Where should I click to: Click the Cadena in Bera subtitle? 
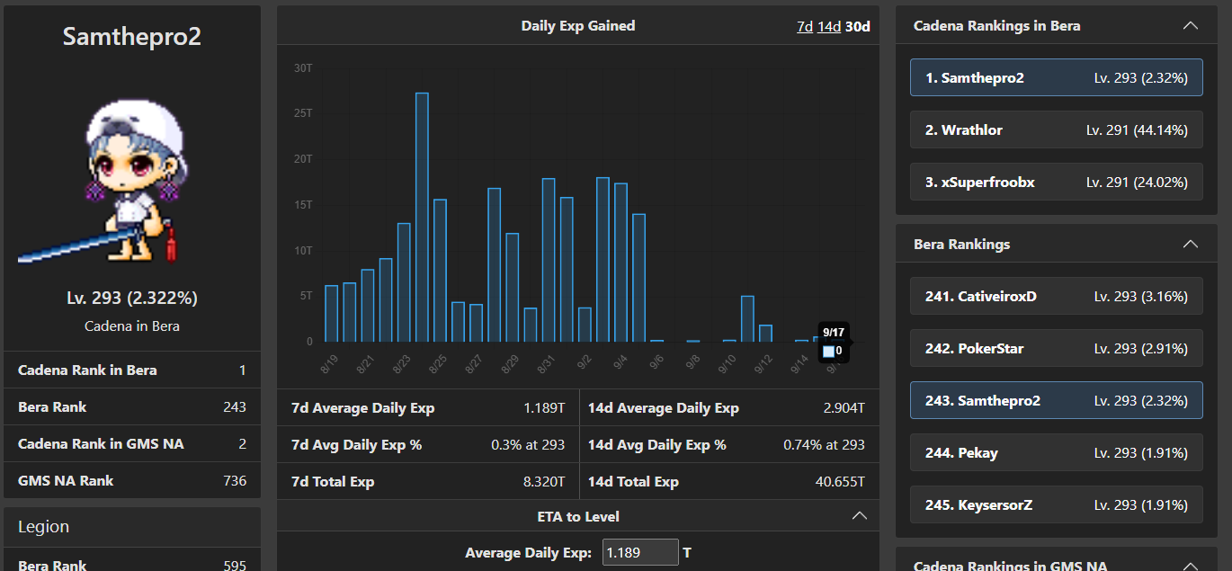click(132, 326)
